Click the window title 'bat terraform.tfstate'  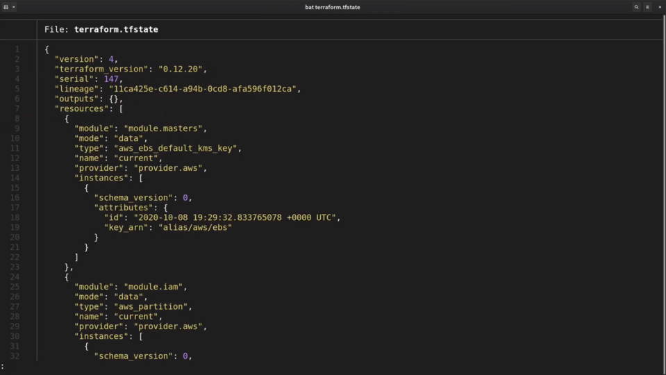click(x=333, y=7)
